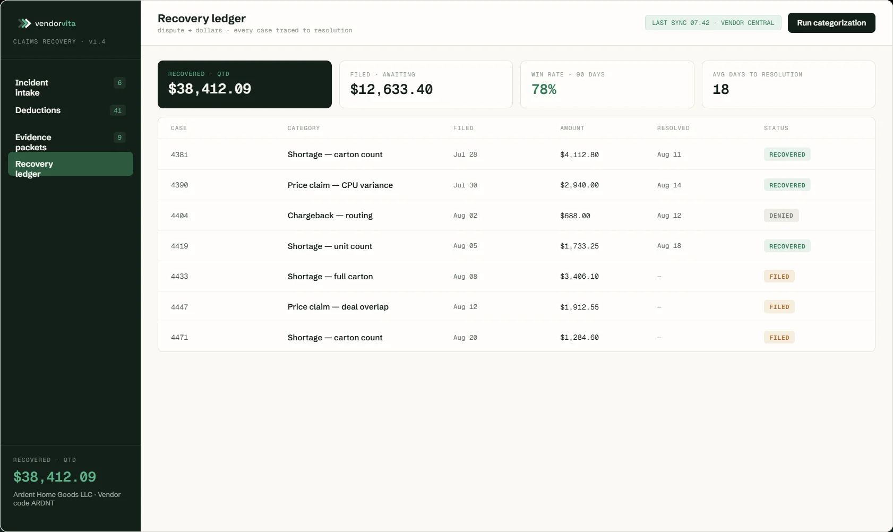Click the filed date Aug 02

(x=465, y=216)
